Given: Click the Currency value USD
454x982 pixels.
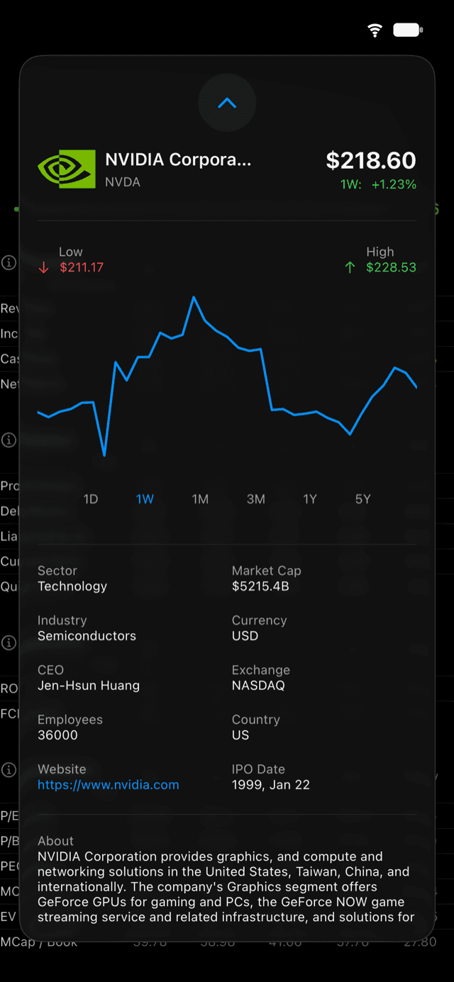Looking at the screenshot, I should point(245,636).
